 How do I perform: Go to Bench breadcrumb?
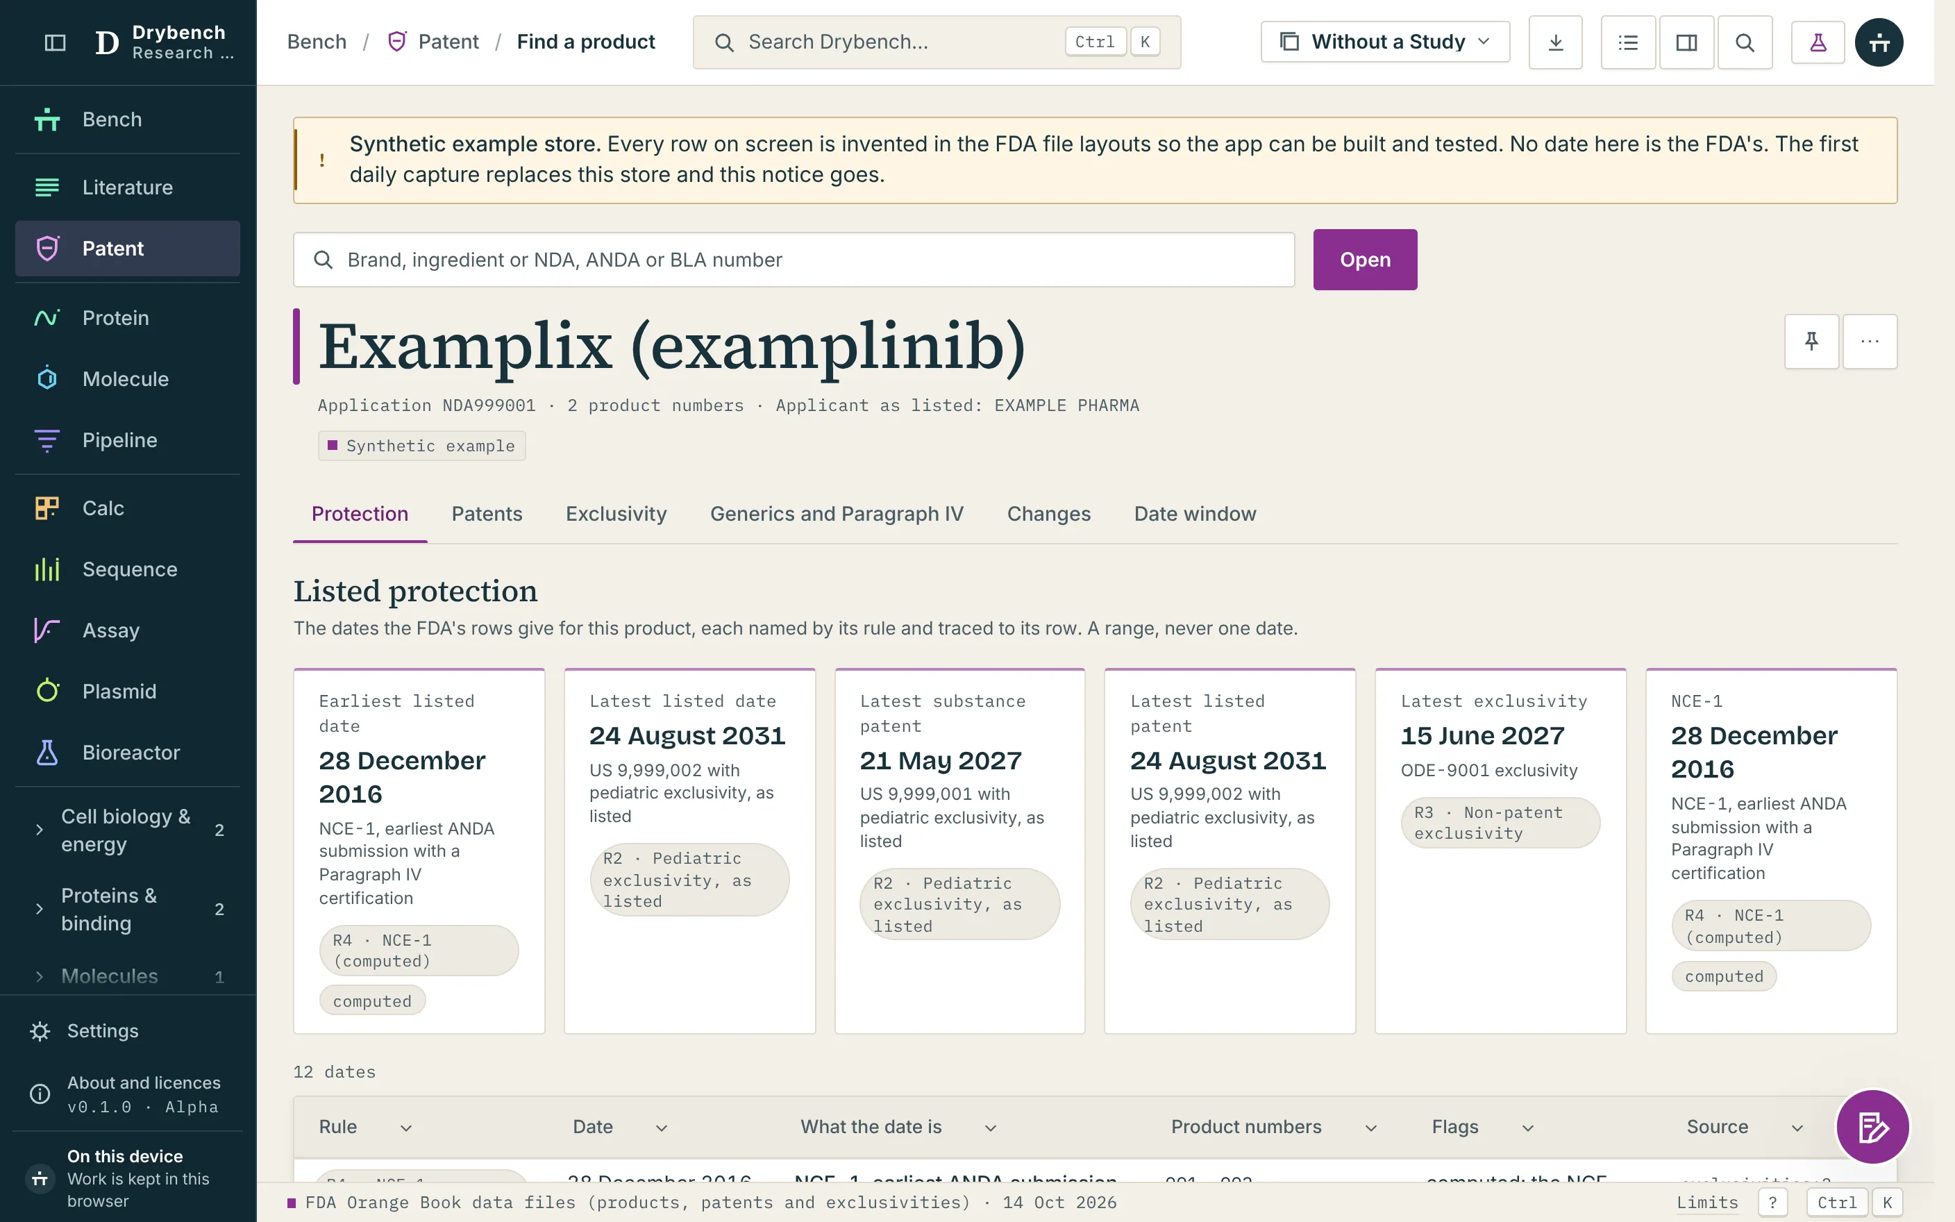point(317,42)
